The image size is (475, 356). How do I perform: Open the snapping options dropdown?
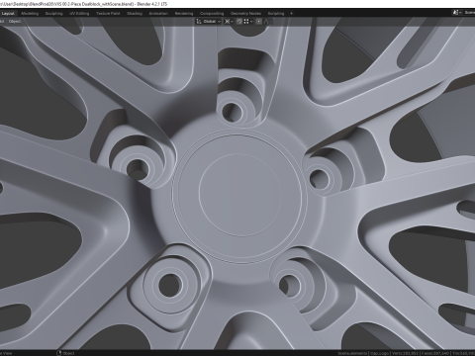pos(248,22)
